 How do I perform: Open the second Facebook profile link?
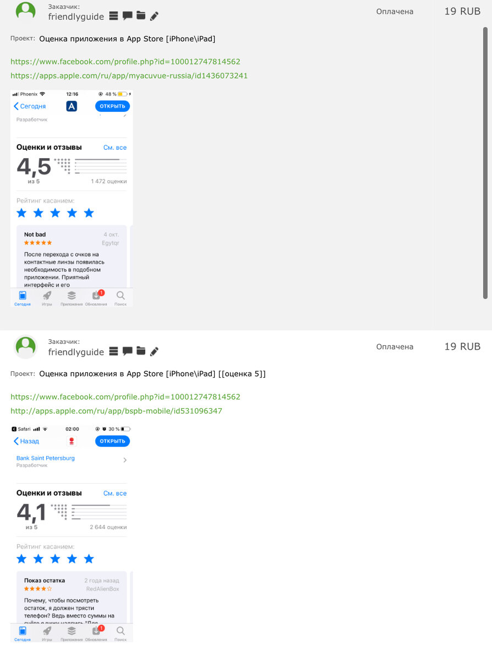(x=125, y=397)
